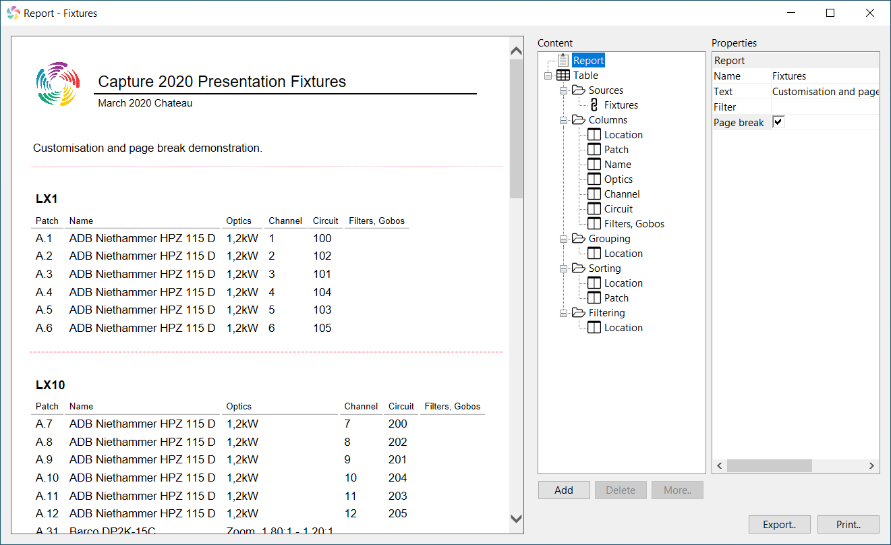Click the Grouping folder icon
Screen dimensions: 891x545
coord(579,239)
